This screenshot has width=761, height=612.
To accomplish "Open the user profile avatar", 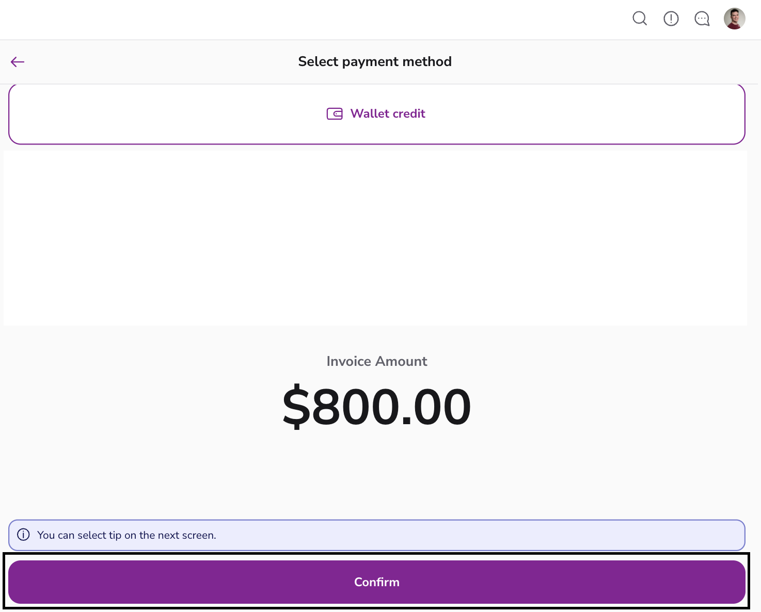I will click(734, 19).
